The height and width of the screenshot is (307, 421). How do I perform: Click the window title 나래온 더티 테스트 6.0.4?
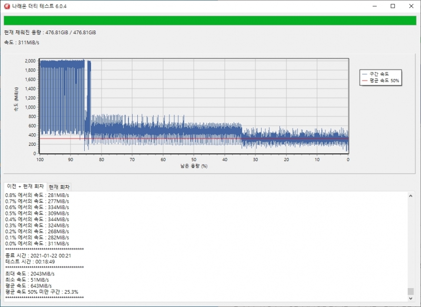(x=39, y=6)
